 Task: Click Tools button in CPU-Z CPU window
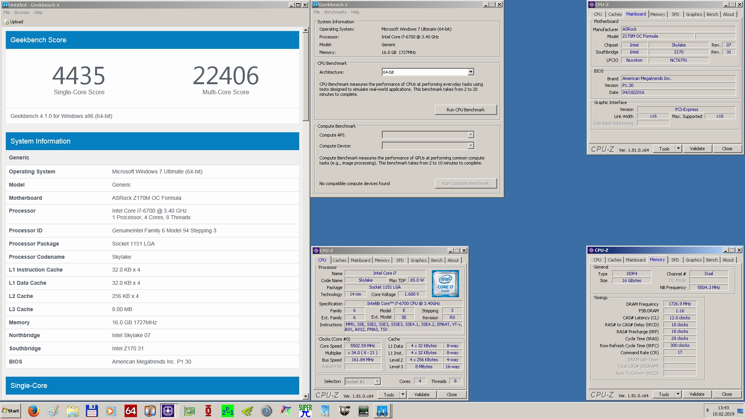tap(389, 395)
